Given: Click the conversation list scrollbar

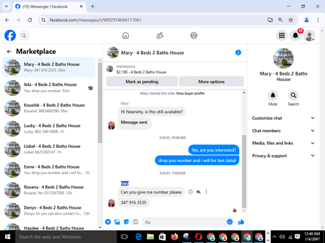Looking at the screenshot, I should 100,103.
